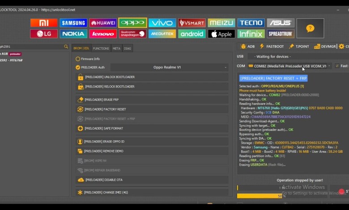Switch to the FUNCTIONS tab
This screenshot has width=349, height=210.
[x=101, y=48]
